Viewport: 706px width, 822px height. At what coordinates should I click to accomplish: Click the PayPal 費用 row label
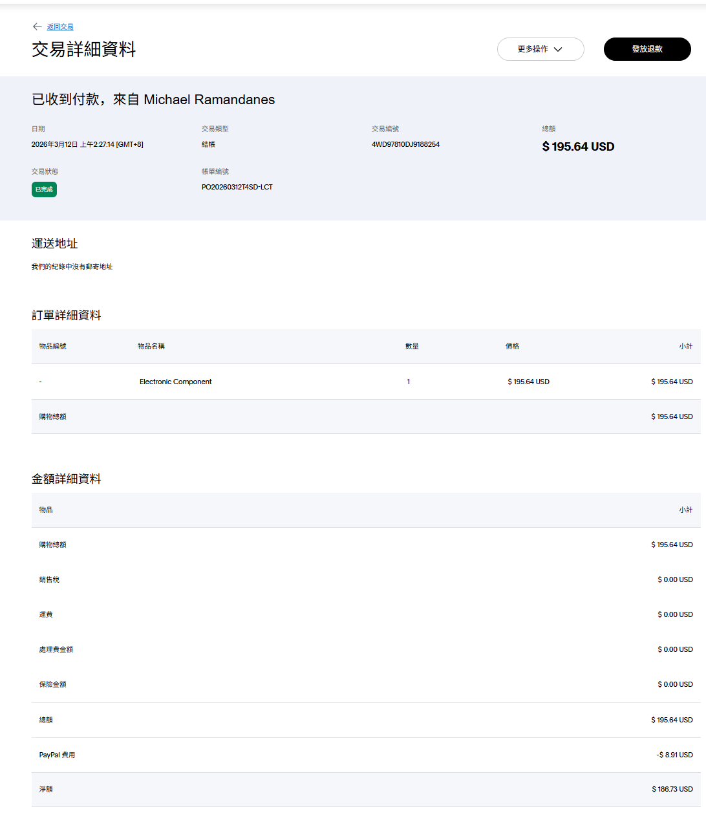(x=57, y=755)
